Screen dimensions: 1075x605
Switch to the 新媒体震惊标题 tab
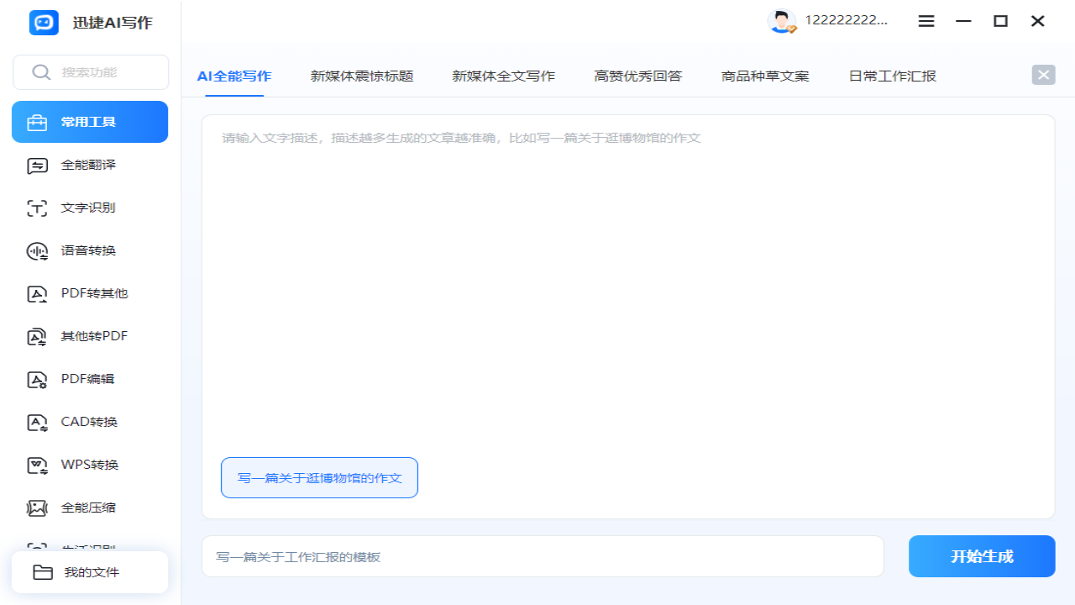[361, 76]
